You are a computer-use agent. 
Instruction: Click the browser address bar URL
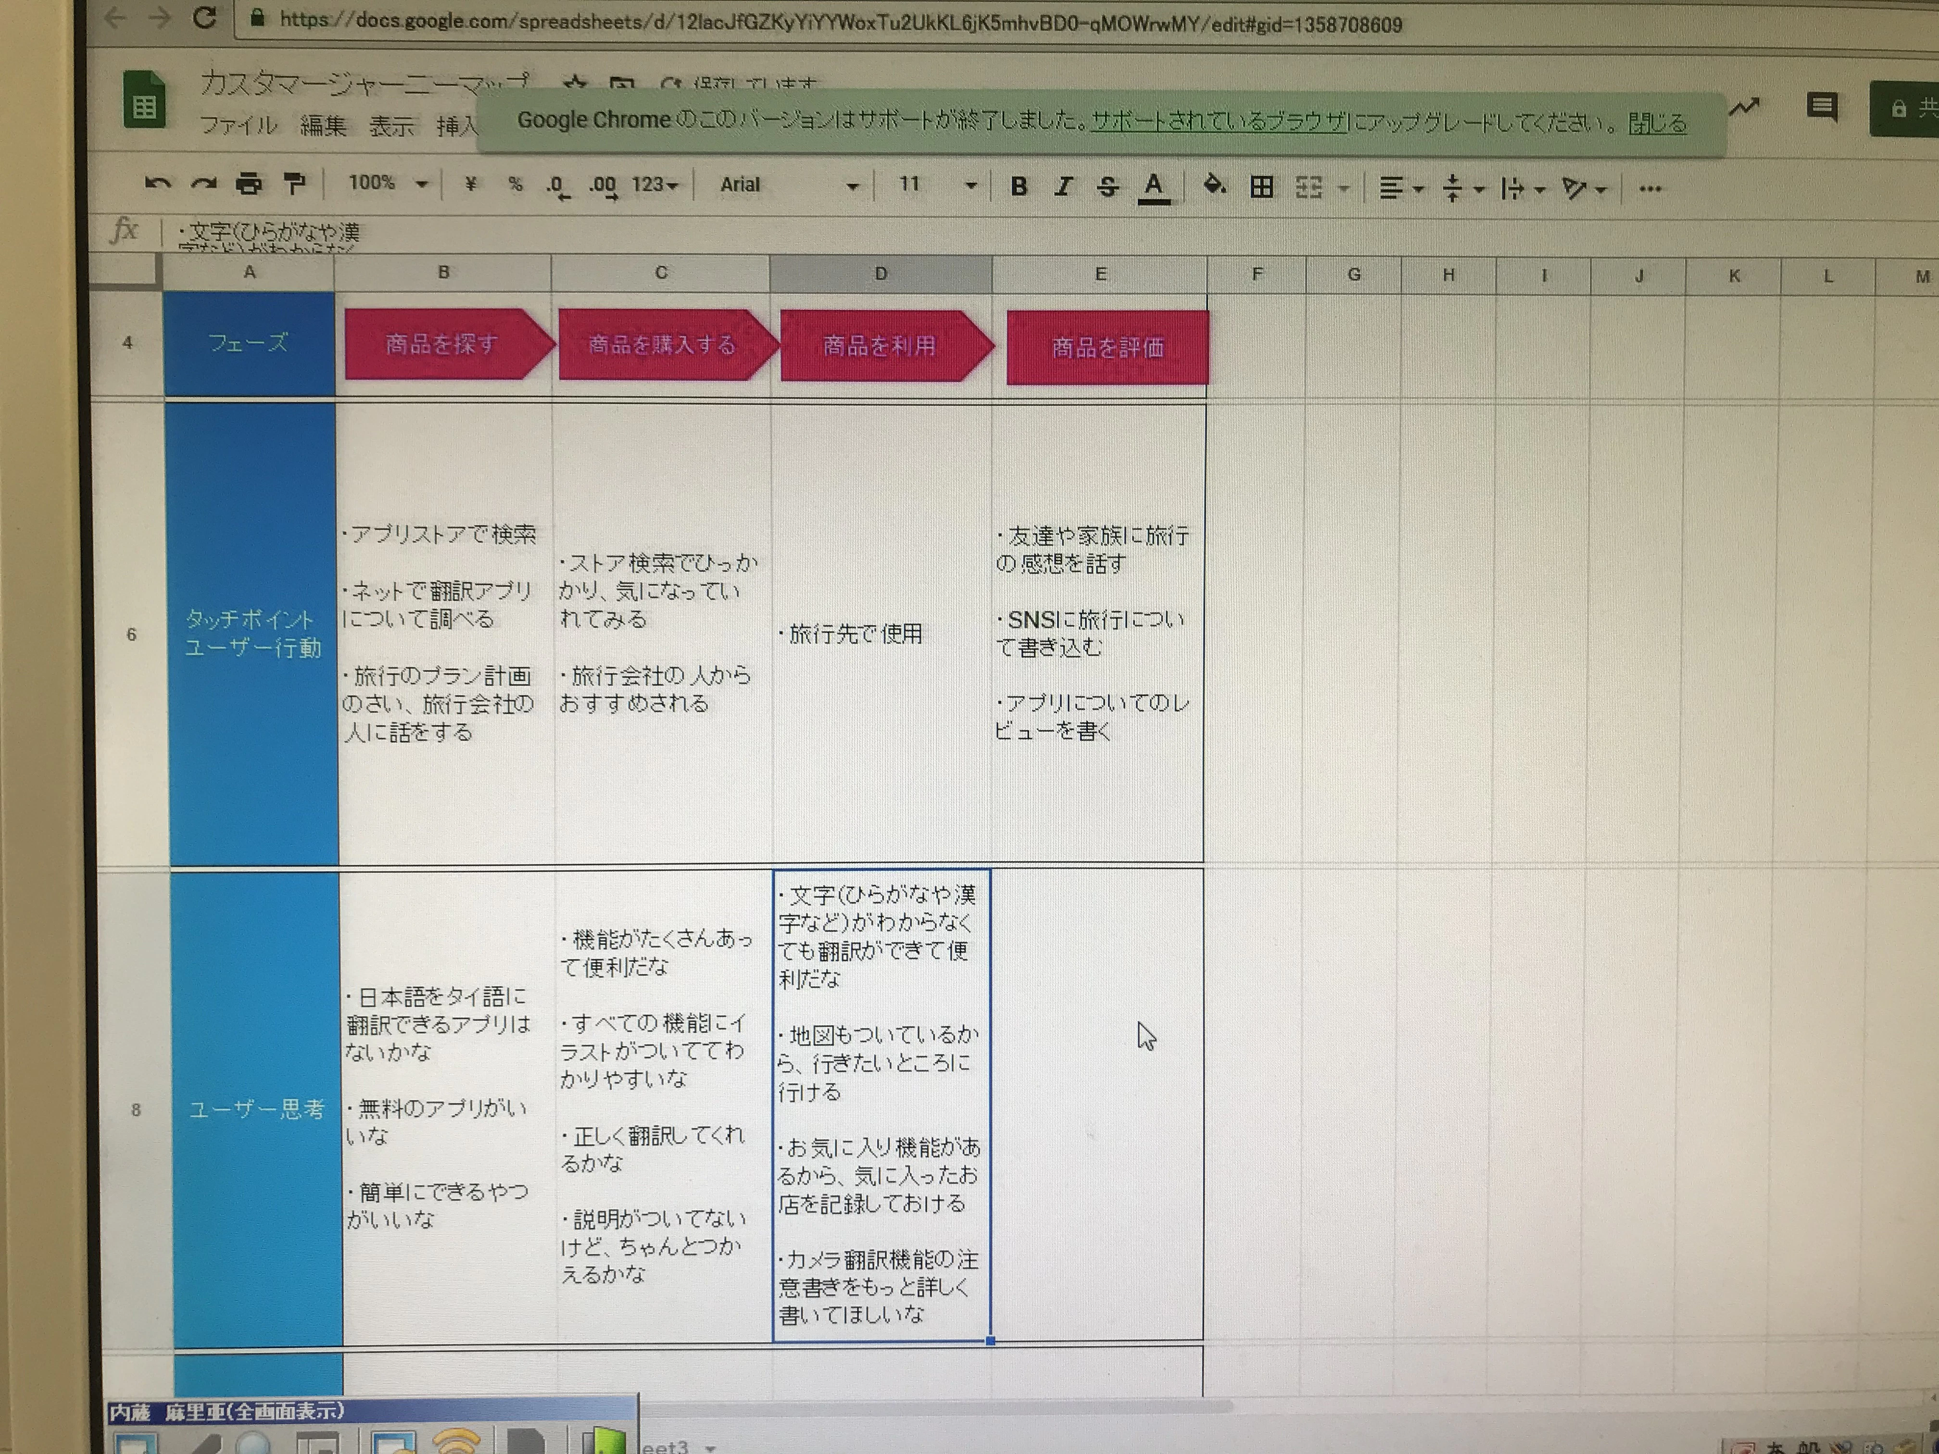coord(841,23)
